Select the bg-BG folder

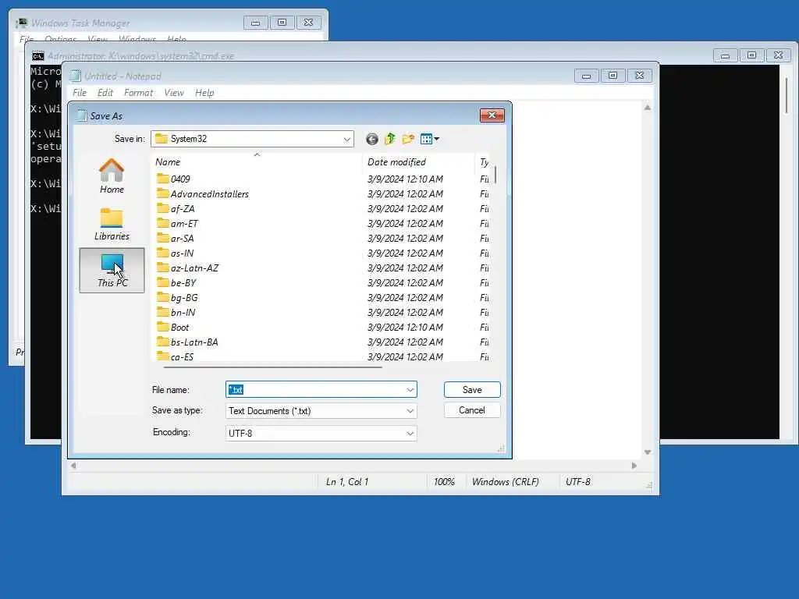click(x=177, y=297)
